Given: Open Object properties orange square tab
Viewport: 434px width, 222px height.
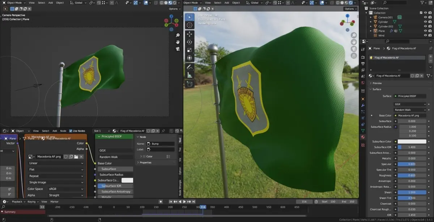Looking at the screenshot, I should (x=363, y=99).
